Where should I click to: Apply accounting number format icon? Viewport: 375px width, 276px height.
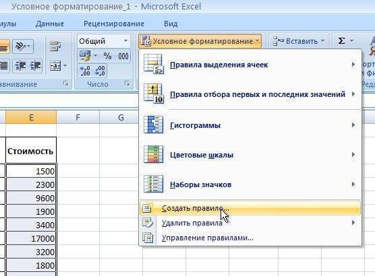(86, 56)
